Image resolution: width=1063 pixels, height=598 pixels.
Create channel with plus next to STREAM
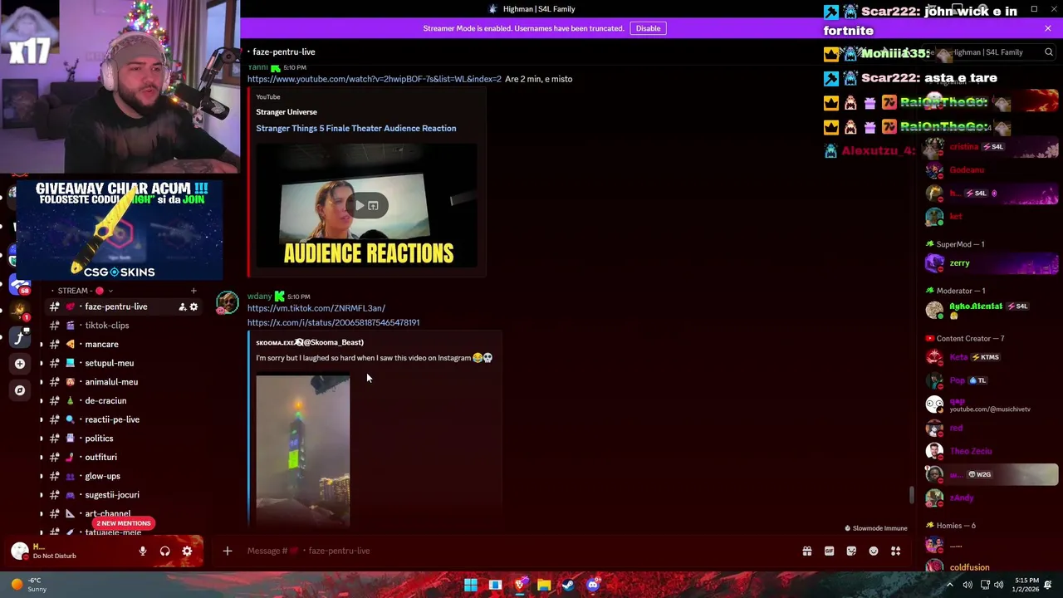pos(193,291)
